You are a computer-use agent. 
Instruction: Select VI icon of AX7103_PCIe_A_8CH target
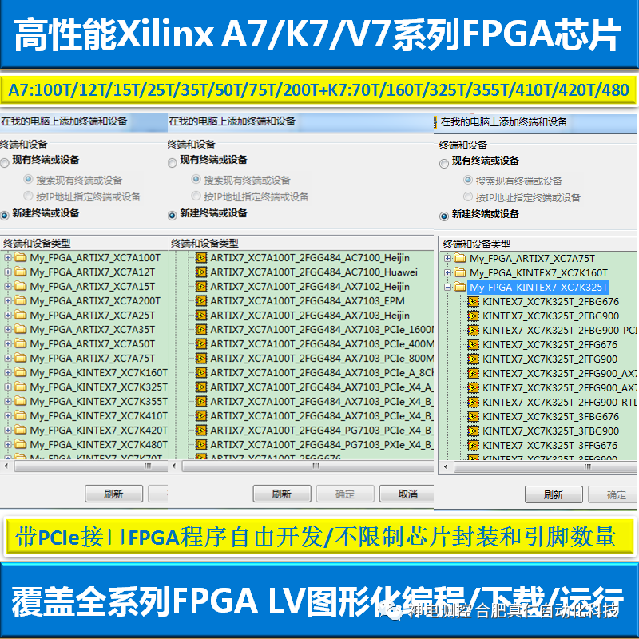[x=201, y=372]
